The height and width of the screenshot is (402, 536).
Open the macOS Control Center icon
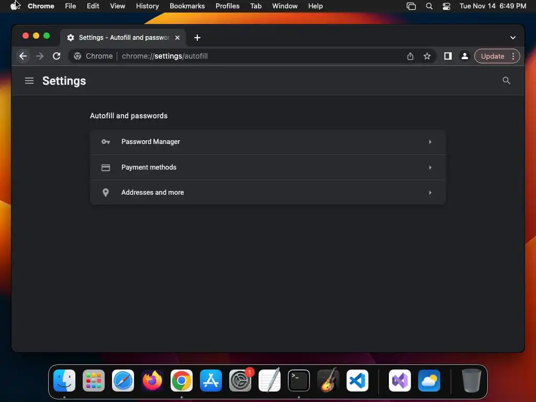coord(446,6)
